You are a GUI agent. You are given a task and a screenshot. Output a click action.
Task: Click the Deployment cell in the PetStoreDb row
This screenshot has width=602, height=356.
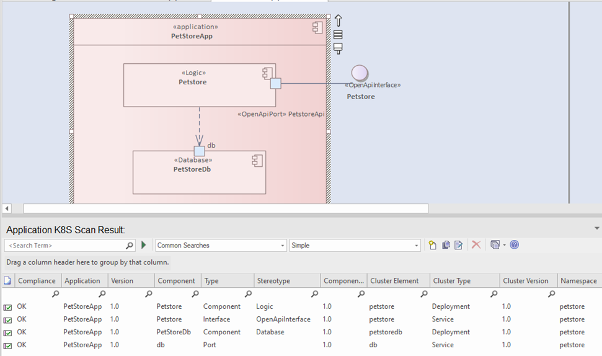point(451,332)
